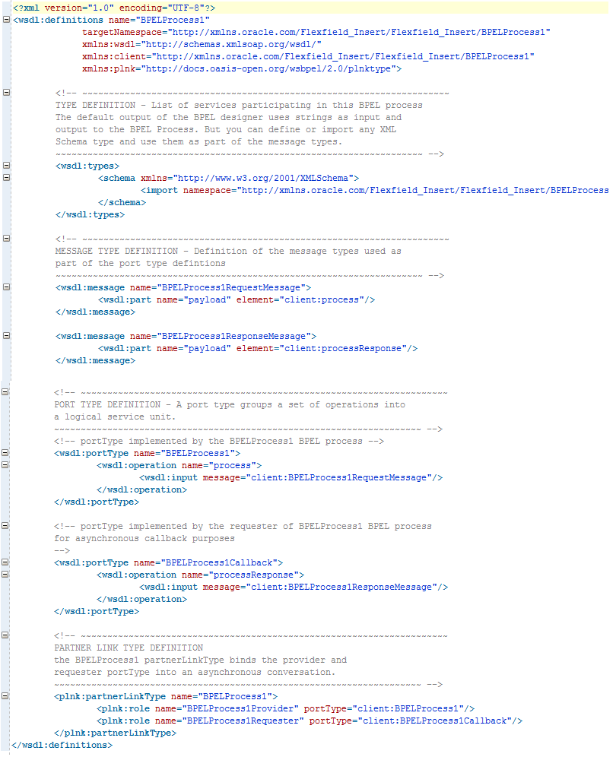Click 'part of the port type defintions' line
The height and width of the screenshot is (757, 616).
(140, 264)
